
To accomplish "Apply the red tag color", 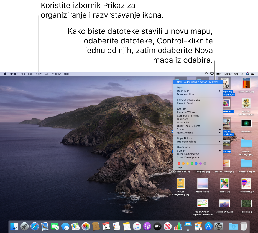I will point(179,163).
